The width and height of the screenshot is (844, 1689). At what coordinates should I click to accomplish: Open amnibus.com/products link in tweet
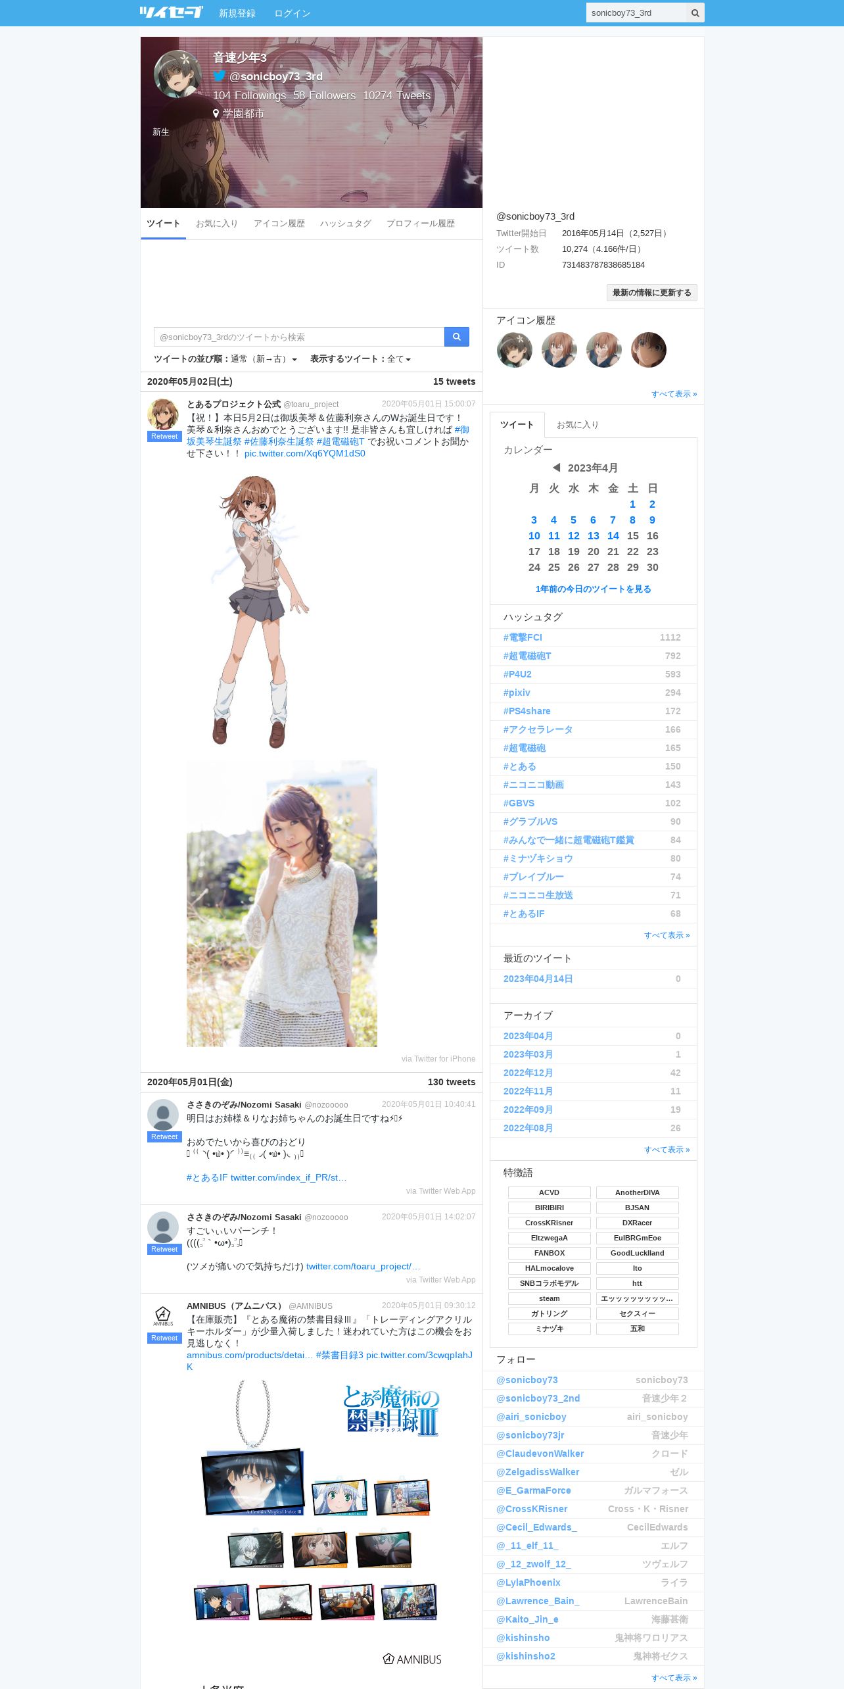(x=250, y=1355)
